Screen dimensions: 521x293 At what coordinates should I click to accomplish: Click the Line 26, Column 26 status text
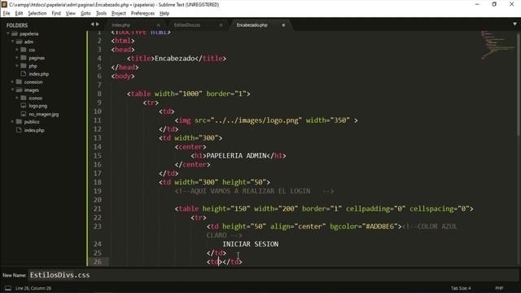tap(33, 288)
